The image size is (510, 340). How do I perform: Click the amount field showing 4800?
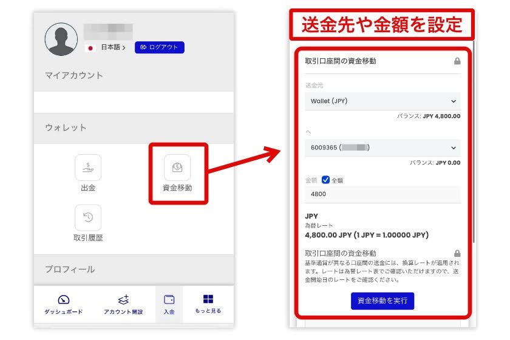coord(382,194)
